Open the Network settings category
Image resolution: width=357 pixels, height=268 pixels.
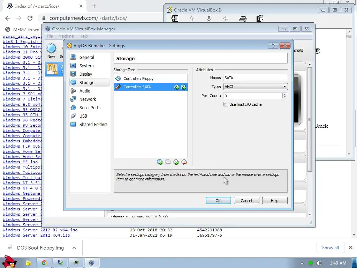[89, 99]
